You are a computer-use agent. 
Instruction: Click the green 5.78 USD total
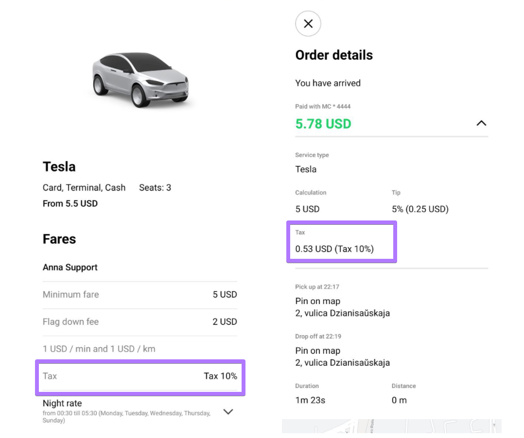coord(323,124)
